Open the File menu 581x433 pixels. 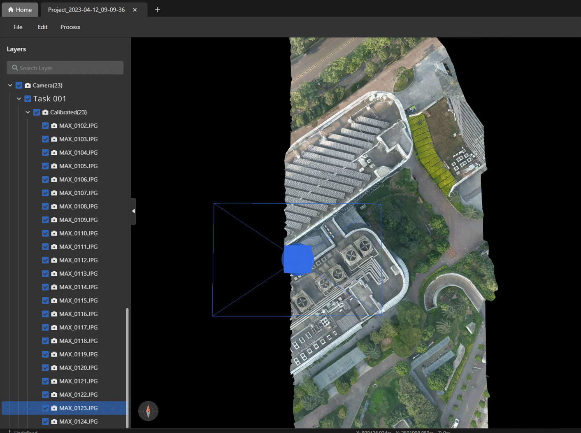pyautogui.click(x=18, y=27)
